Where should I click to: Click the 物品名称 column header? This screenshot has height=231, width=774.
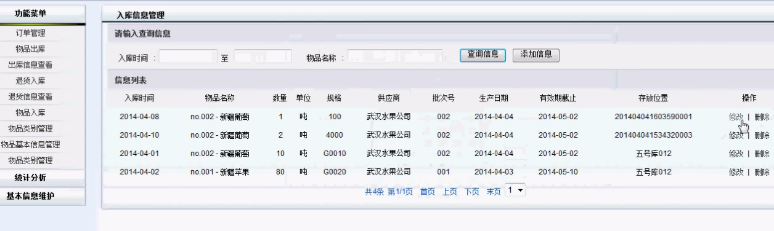[220, 98]
